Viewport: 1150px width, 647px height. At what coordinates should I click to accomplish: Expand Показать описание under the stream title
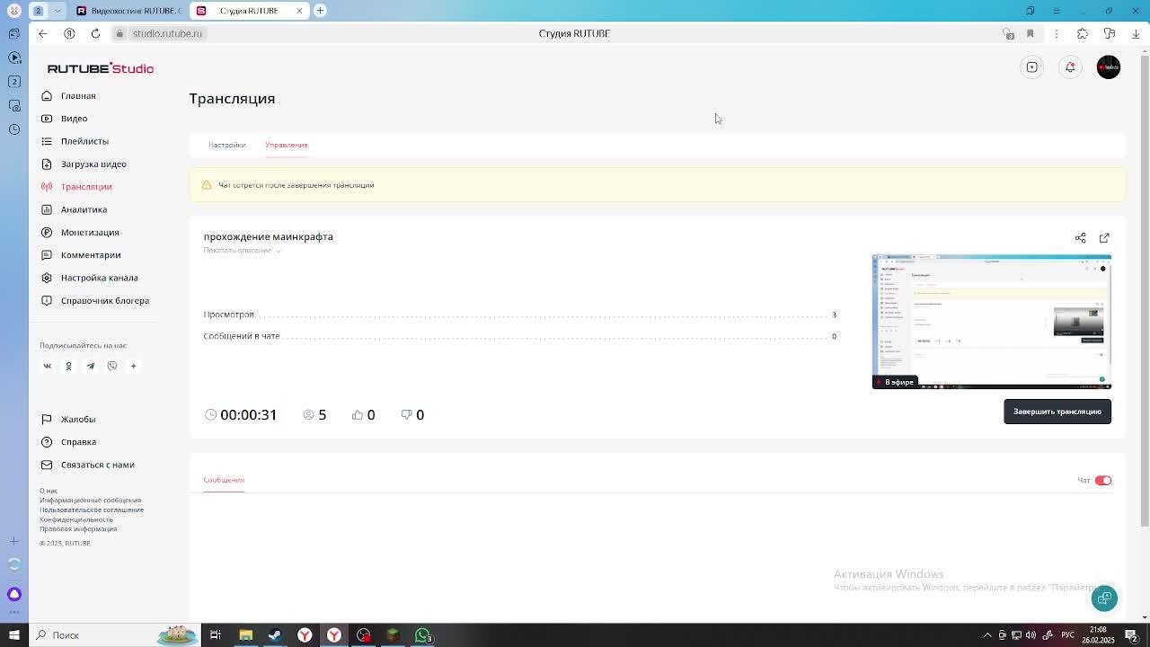click(x=242, y=251)
